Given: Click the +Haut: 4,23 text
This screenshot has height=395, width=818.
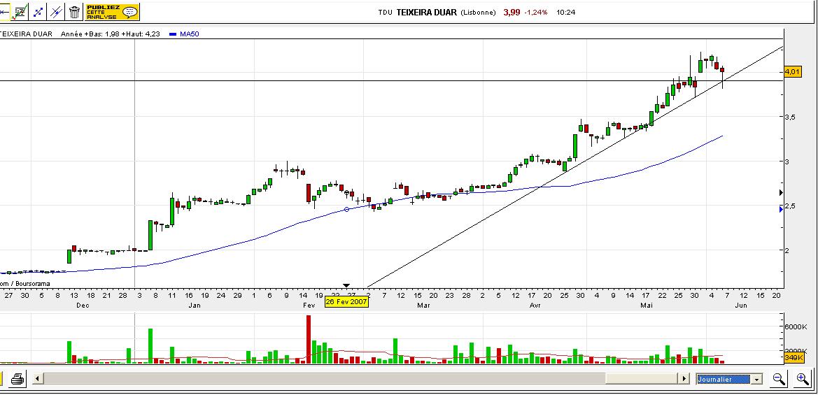Looking at the screenshot, I should (141, 34).
